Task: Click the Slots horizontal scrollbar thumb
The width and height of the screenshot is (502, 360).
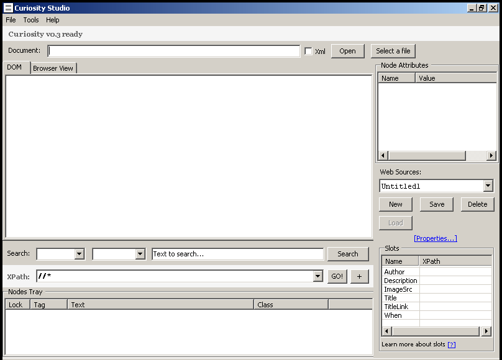Action: (x=436, y=331)
